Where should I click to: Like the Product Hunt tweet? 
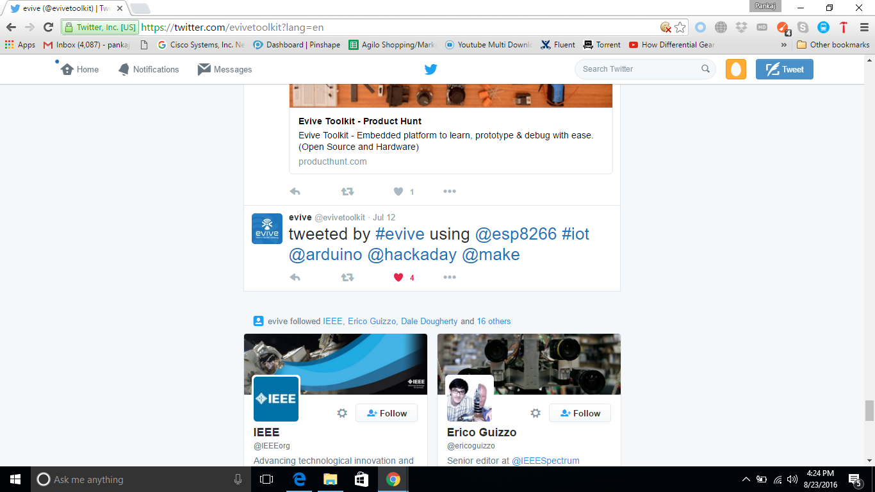click(x=398, y=192)
